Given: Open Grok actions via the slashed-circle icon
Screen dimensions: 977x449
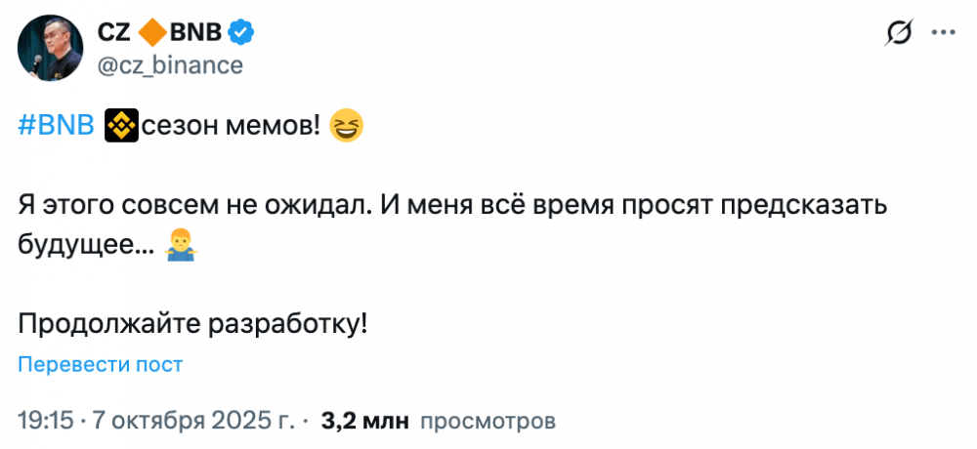Looking at the screenshot, I should [899, 34].
